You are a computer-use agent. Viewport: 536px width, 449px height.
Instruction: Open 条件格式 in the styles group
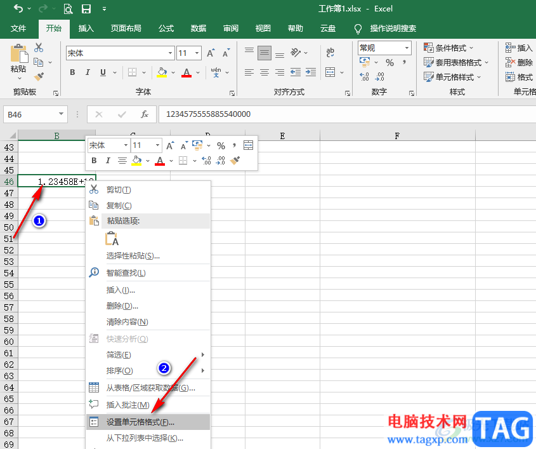click(x=448, y=48)
